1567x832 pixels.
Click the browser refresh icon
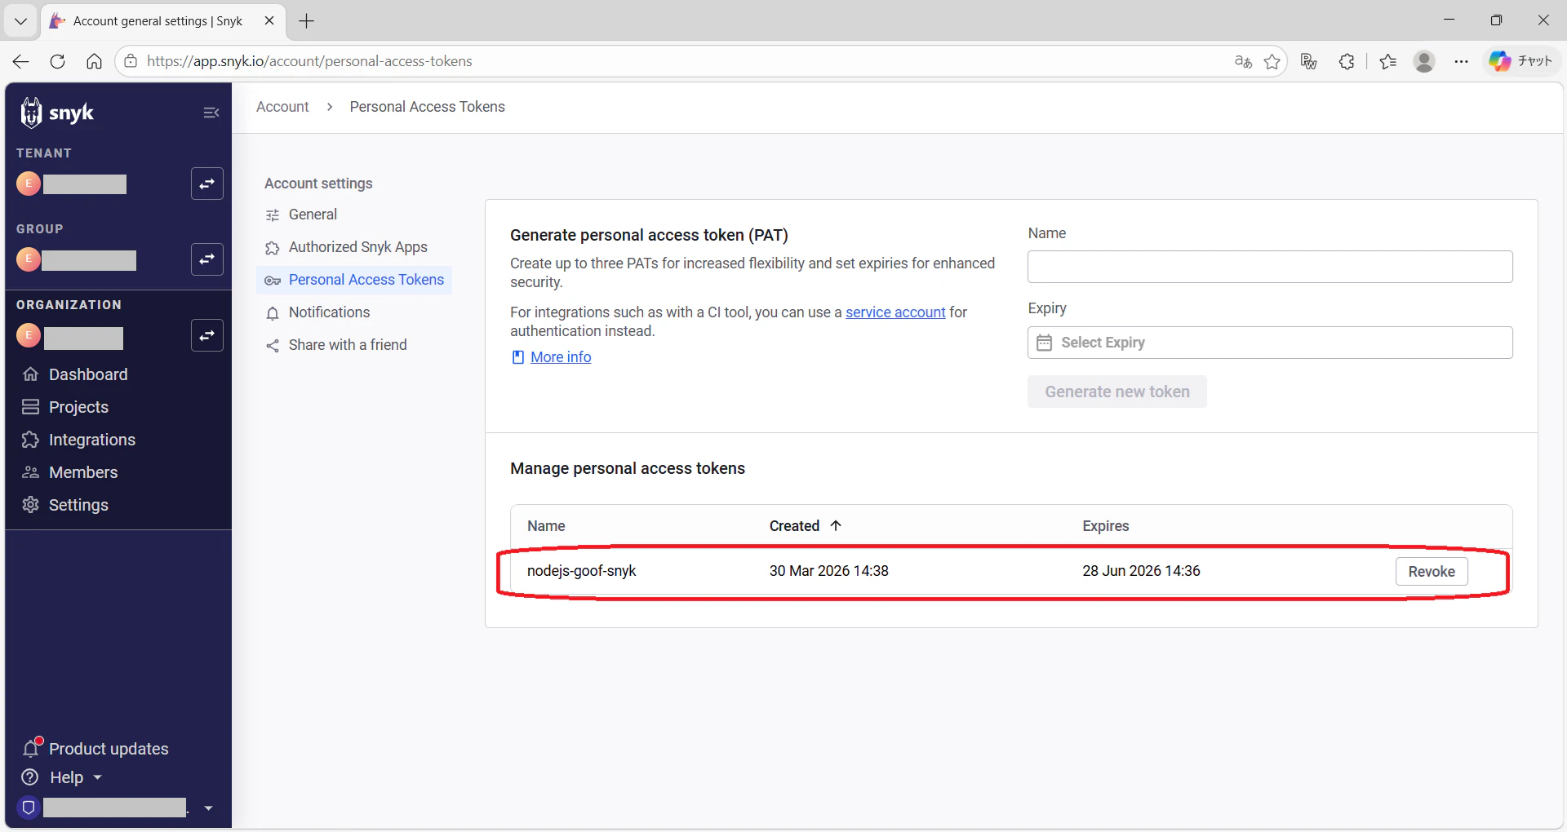pyautogui.click(x=57, y=61)
